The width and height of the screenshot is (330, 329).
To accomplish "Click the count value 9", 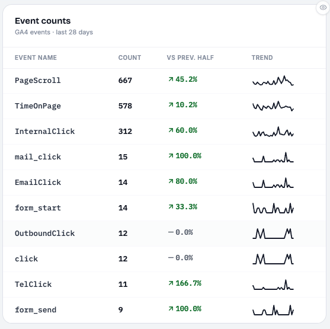I will pyautogui.click(x=121, y=310).
